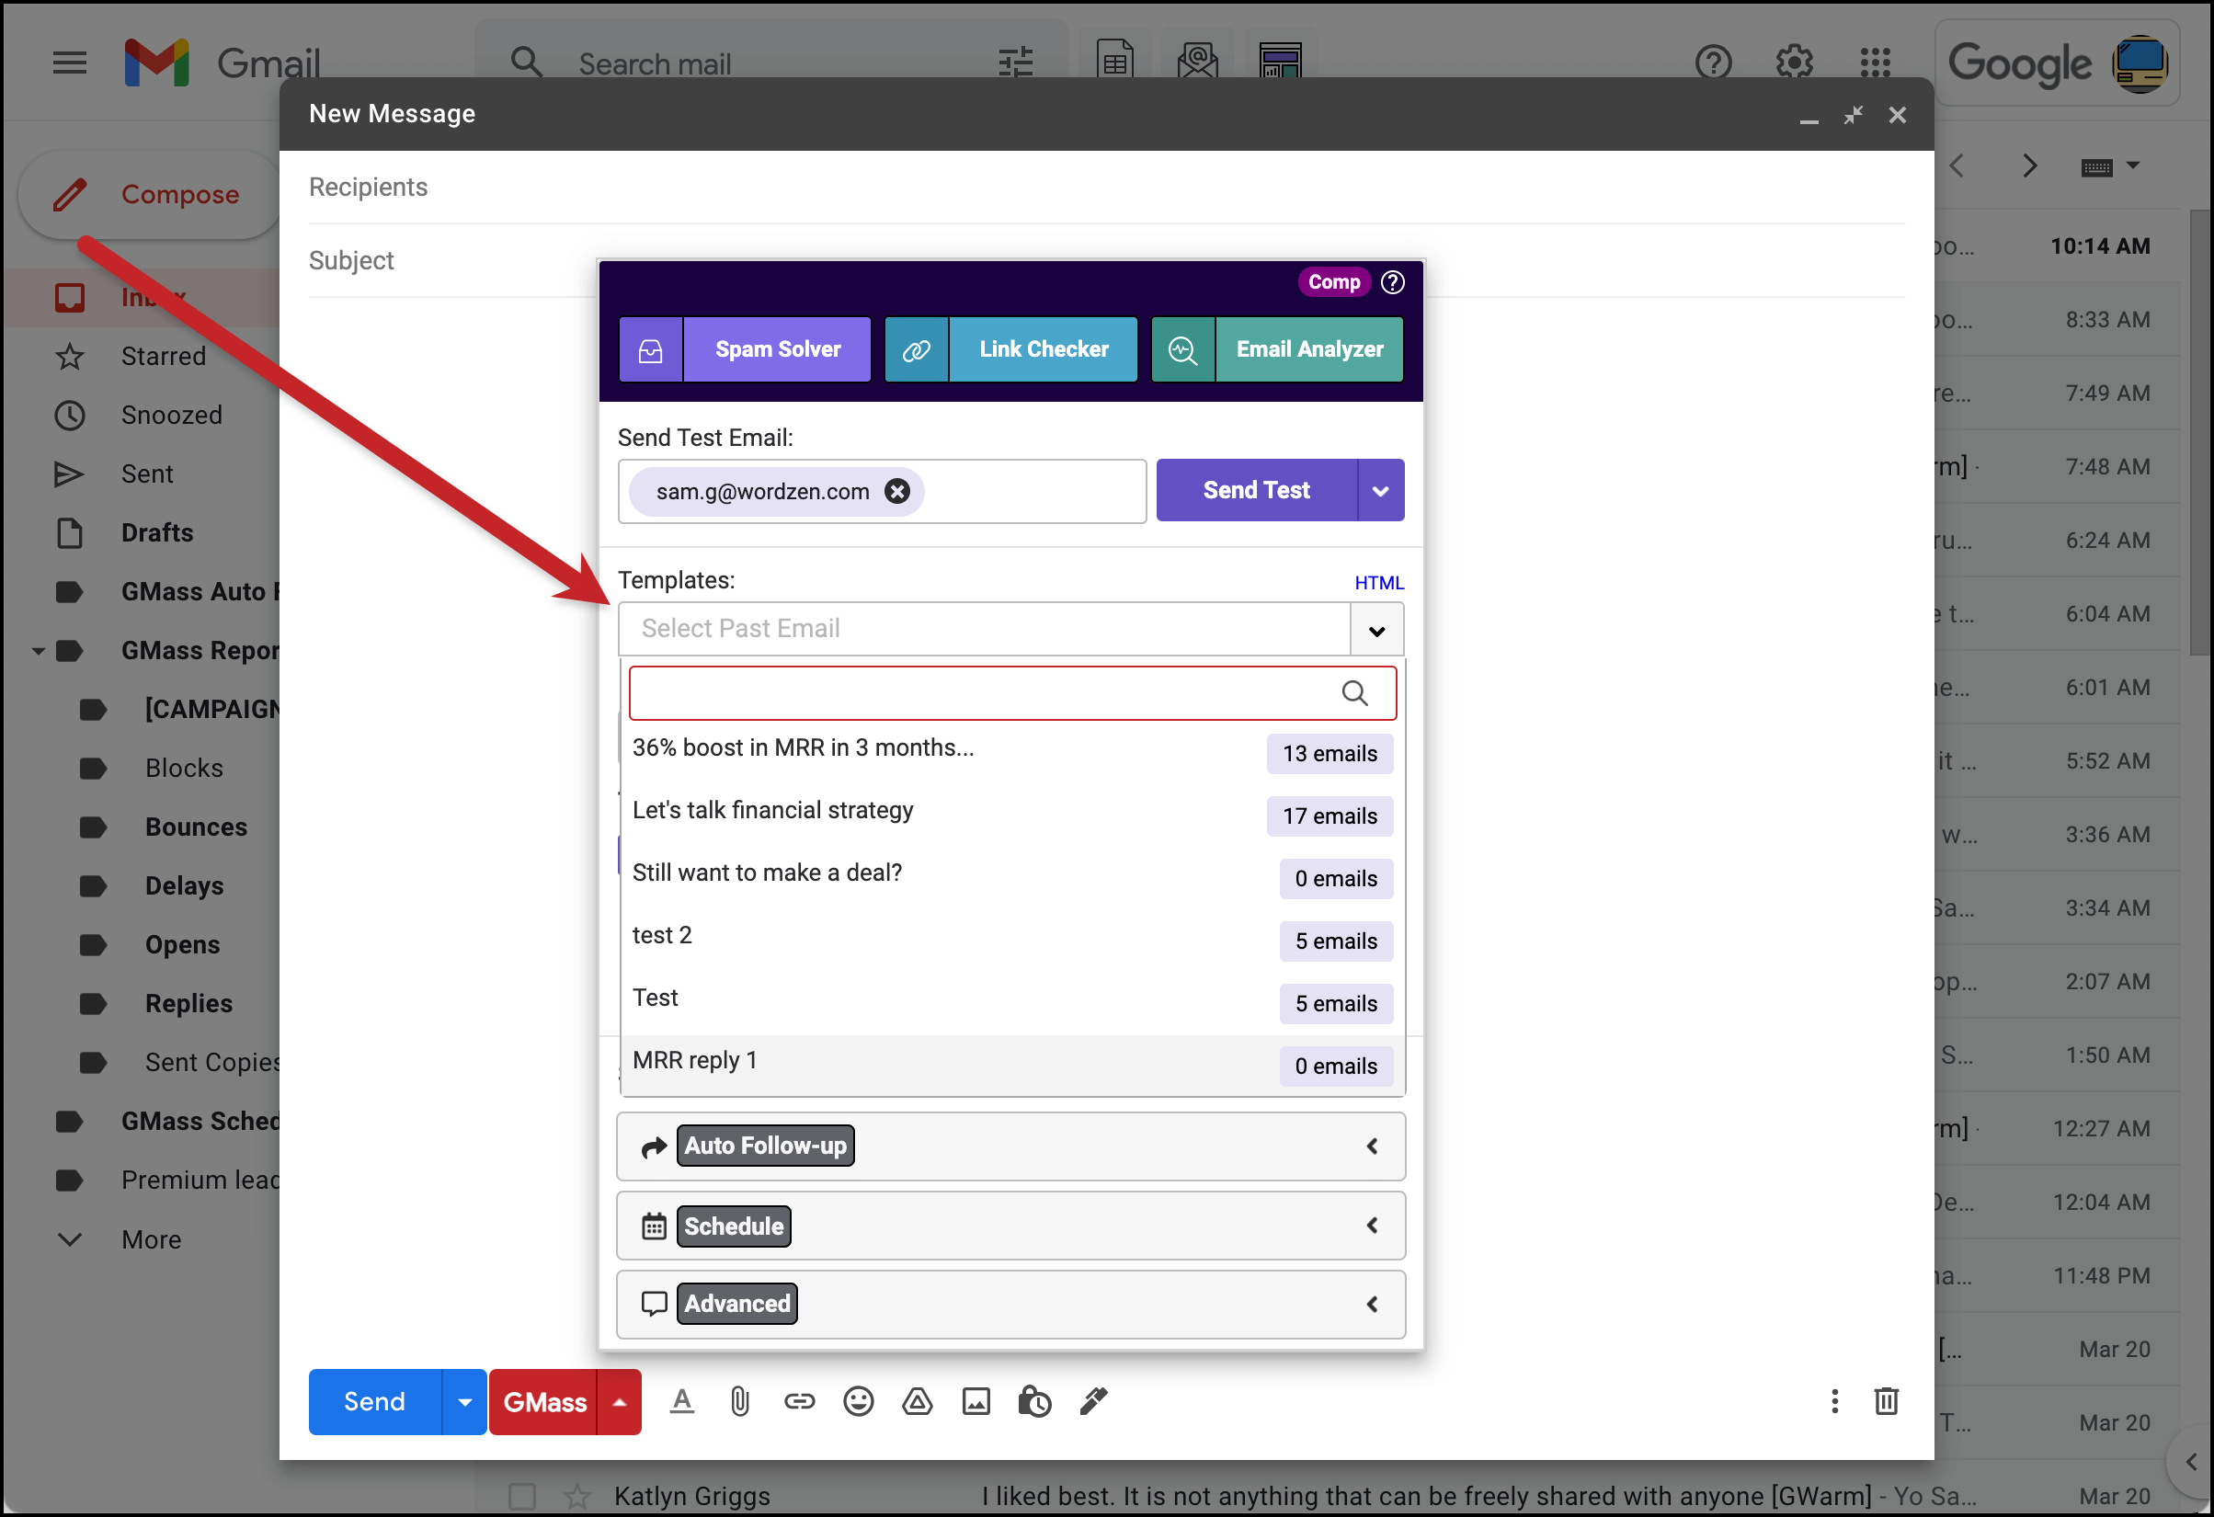The image size is (2214, 1517).
Task: Star the Katlyn Griggs email
Action: [x=576, y=1496]
